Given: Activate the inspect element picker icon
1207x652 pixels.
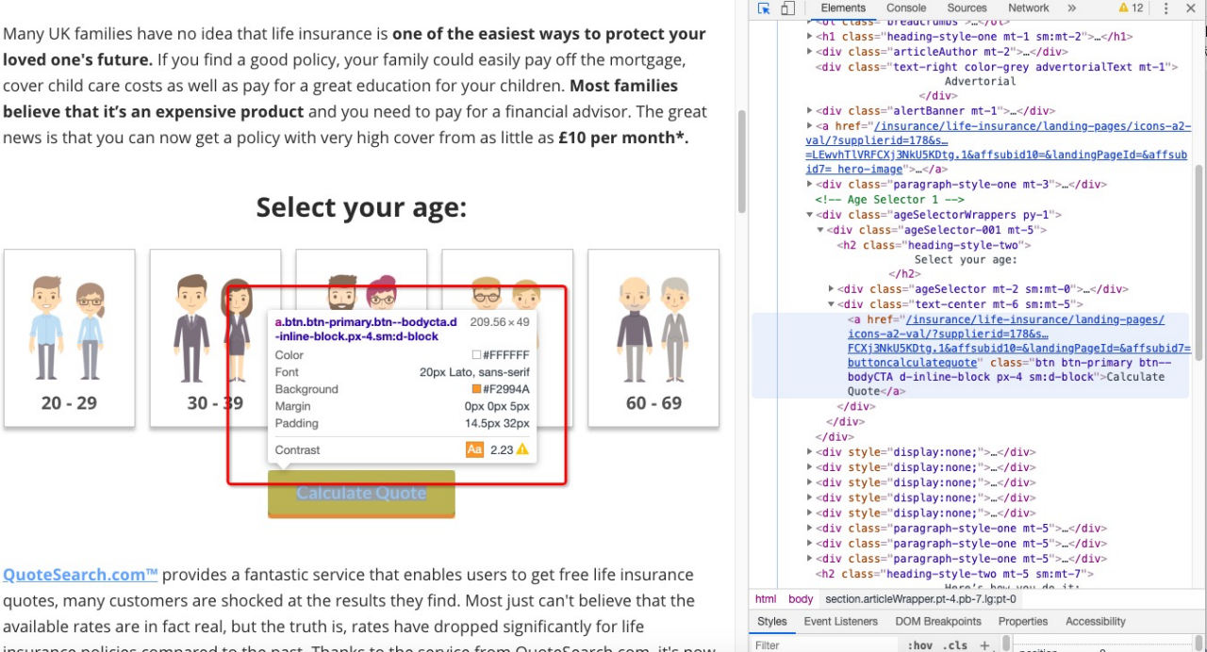Looking at the screenshot, I should (x=764, y=8).
